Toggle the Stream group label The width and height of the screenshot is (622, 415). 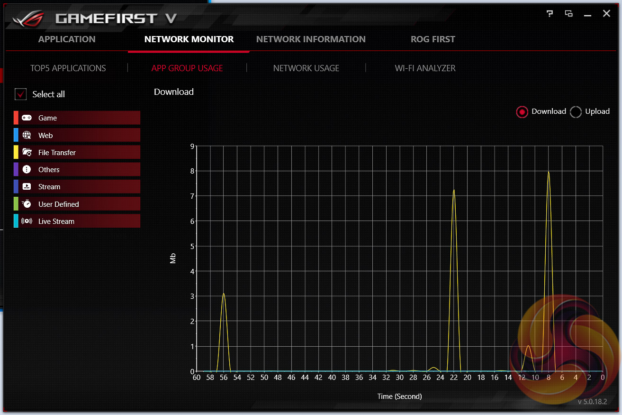(49, 186)
